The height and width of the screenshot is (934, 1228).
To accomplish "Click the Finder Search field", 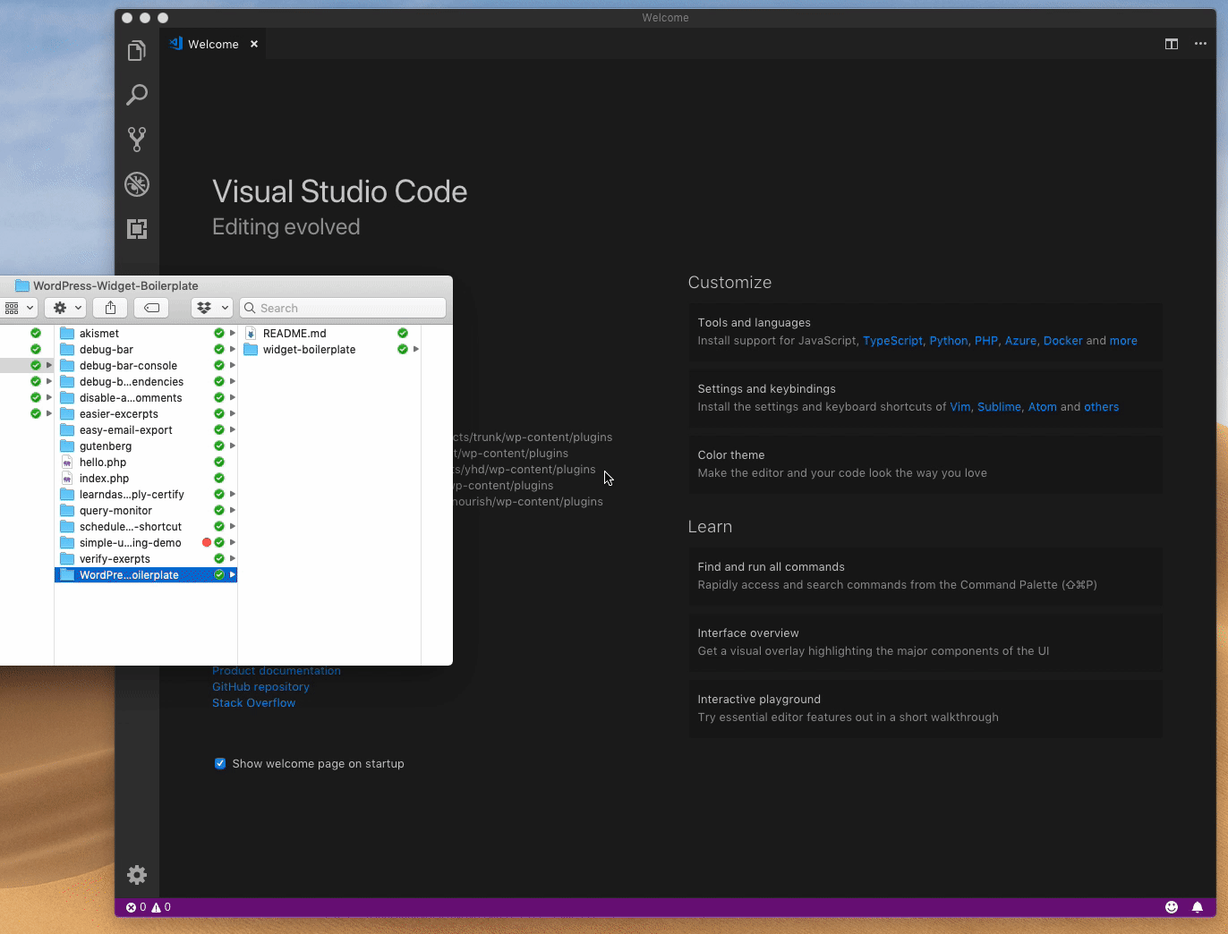I will [343, 308].
